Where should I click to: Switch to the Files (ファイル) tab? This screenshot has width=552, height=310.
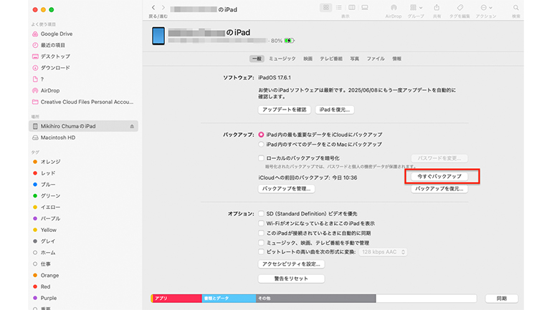coord(376,59)
